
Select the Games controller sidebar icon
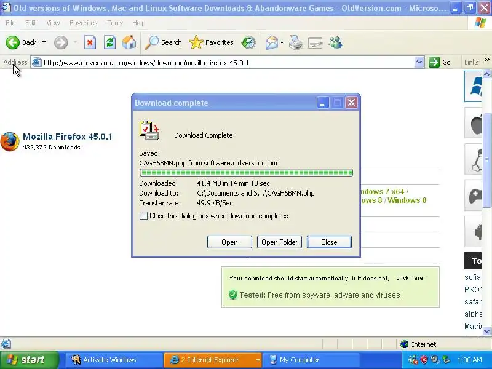pos(473,196)
